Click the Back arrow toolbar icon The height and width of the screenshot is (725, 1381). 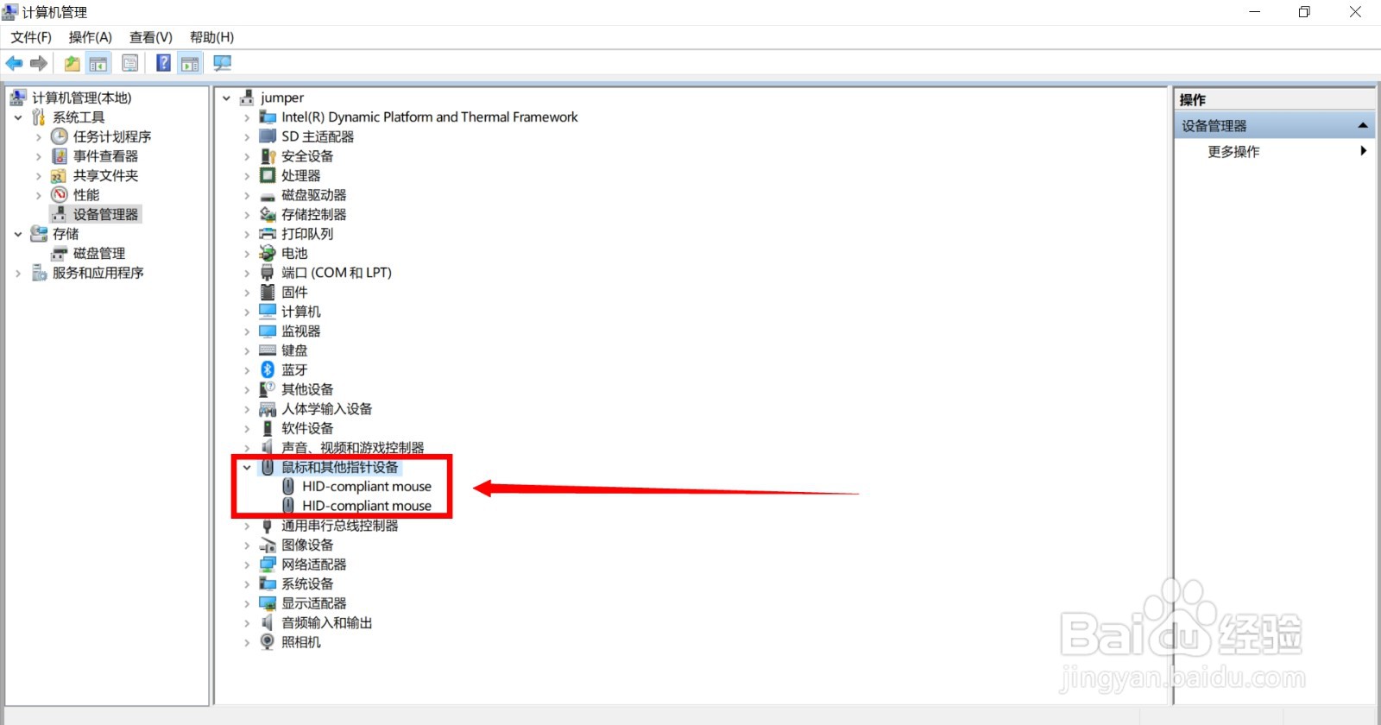15,63
